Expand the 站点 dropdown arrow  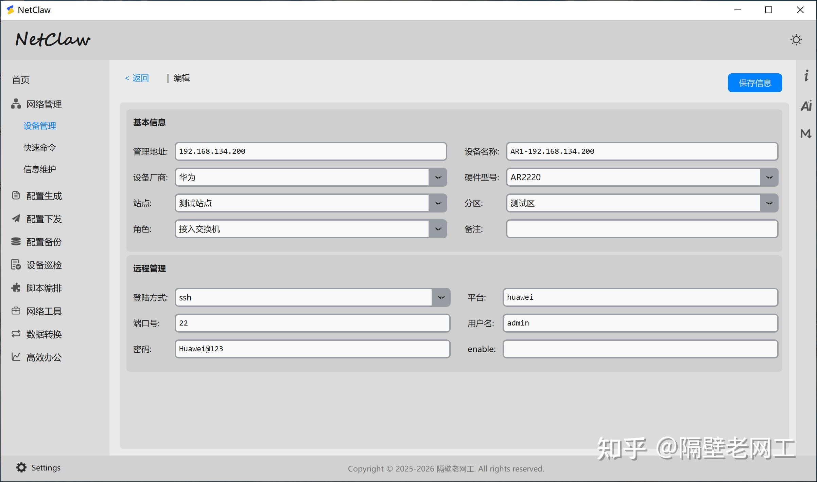pyautogui.click(x=438, y=203)
